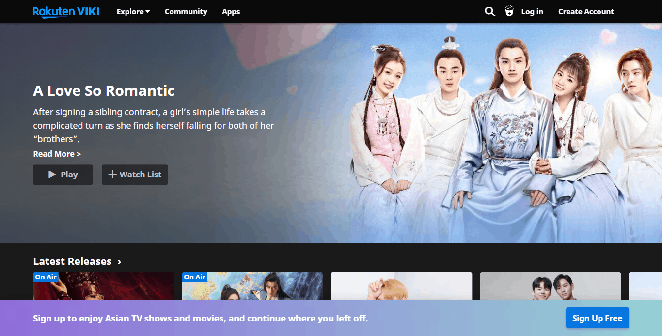662x336 pixels.
Task: Add the show to Watch List
Action: click(x=135, y=175)
